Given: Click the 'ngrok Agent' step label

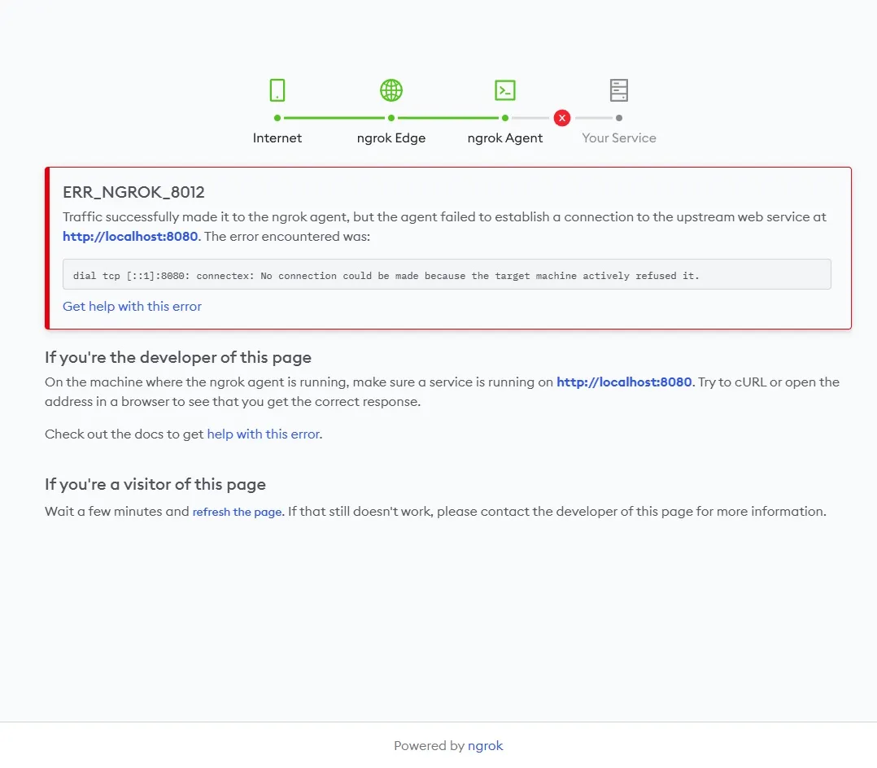Looking at the screenshot, I should tap(505, 138).
